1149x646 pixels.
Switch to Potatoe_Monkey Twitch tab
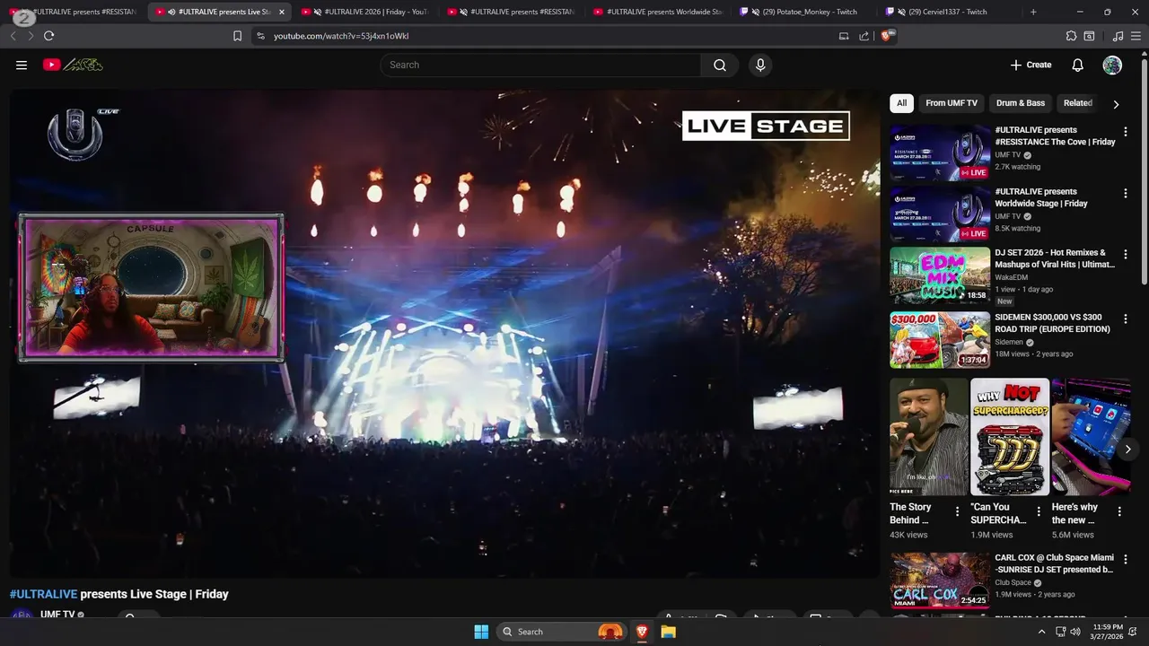coord(803,12)
